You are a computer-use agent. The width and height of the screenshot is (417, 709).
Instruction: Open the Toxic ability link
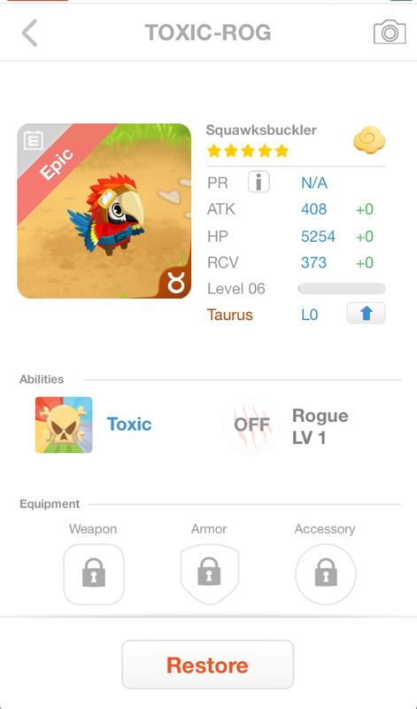click(x=129, y=425)
